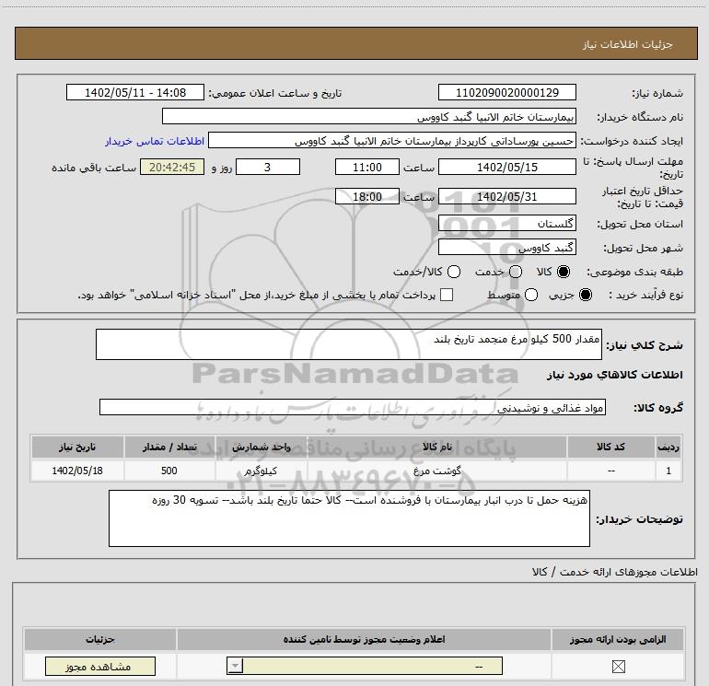This screenshot has width=709, height=686.
Task: Click the توضیحات خریدار text area
Action: [x=349, y=518]
